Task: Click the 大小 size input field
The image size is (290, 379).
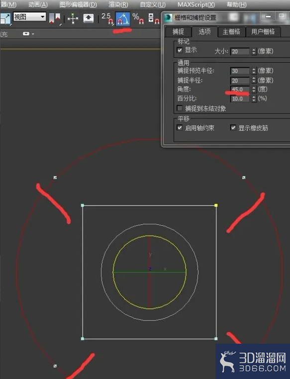Action: coord(240,51)
